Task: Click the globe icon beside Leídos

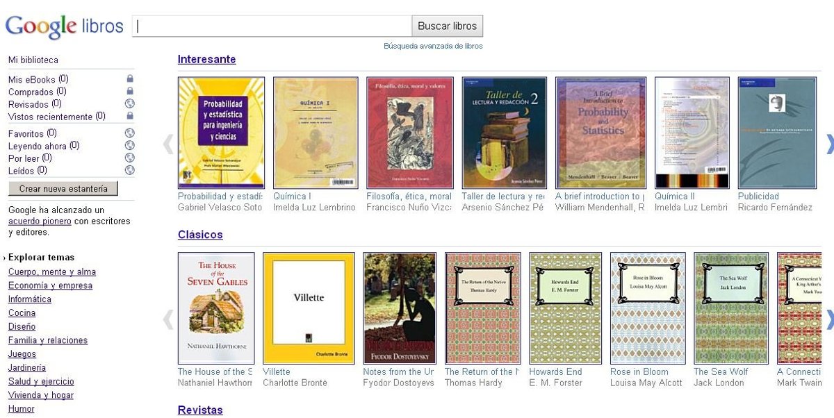Action: coord(129,170)
